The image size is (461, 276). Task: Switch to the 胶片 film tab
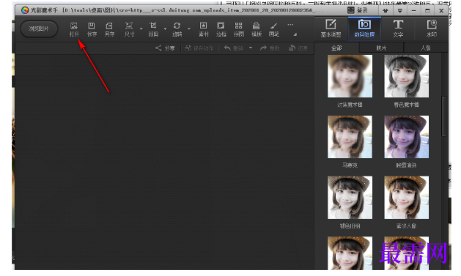(381, 48)
